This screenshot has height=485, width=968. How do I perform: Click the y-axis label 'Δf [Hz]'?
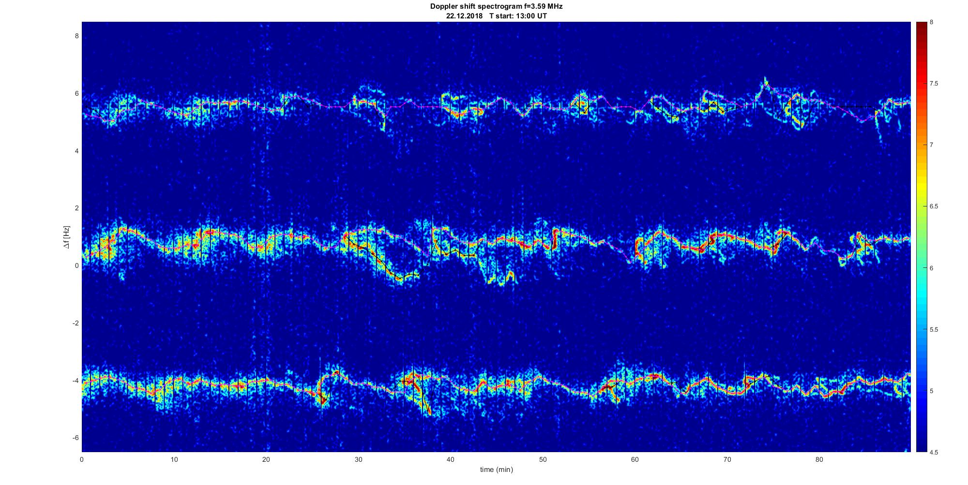[66, 237]
